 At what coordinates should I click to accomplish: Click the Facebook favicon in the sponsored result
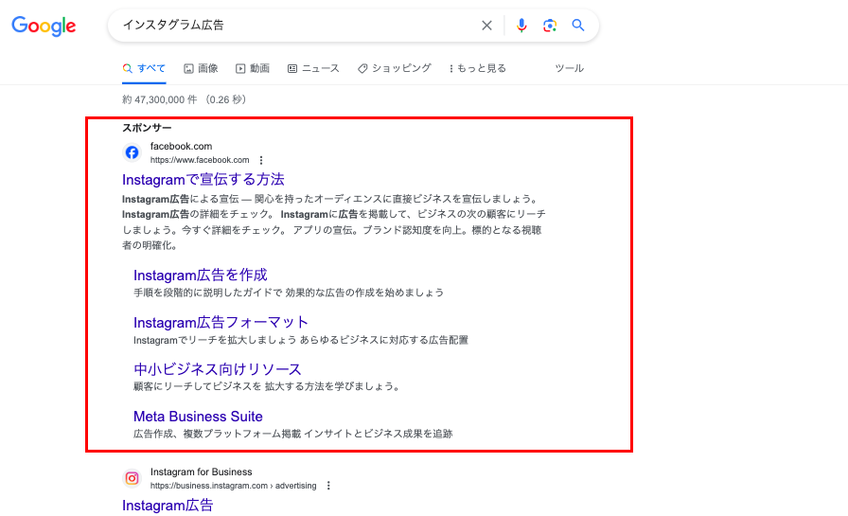(132, 152)
